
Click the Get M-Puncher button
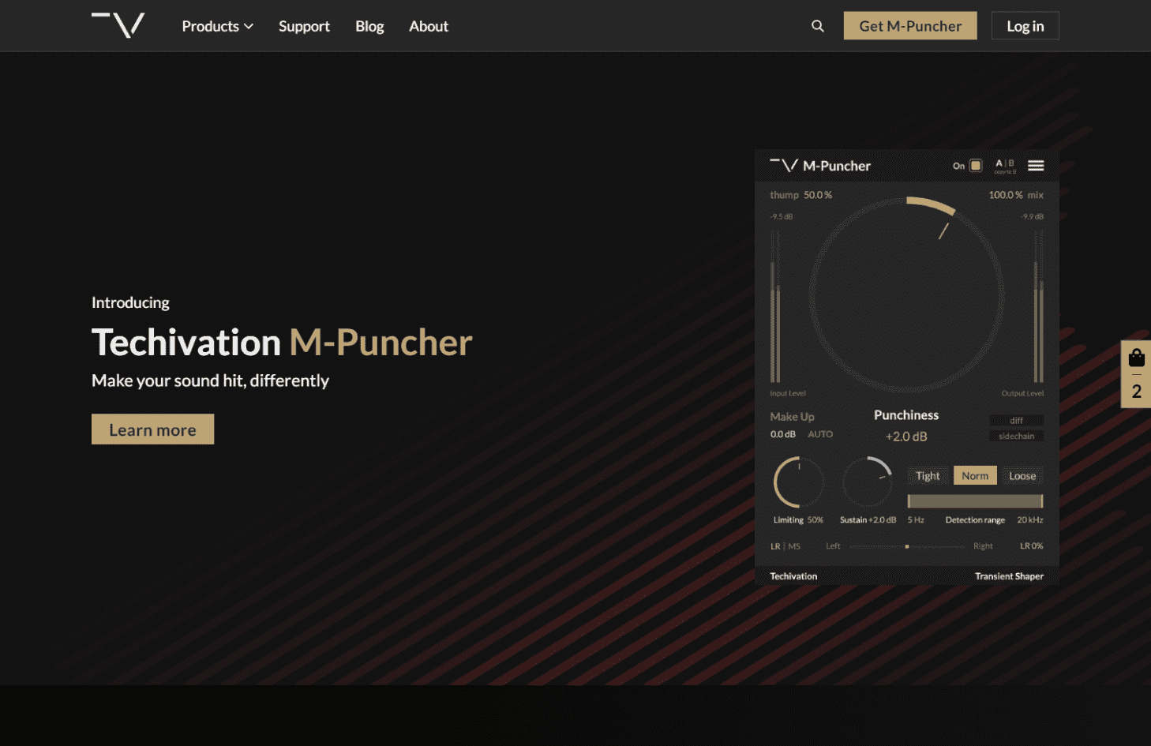[x=909, y=26]
